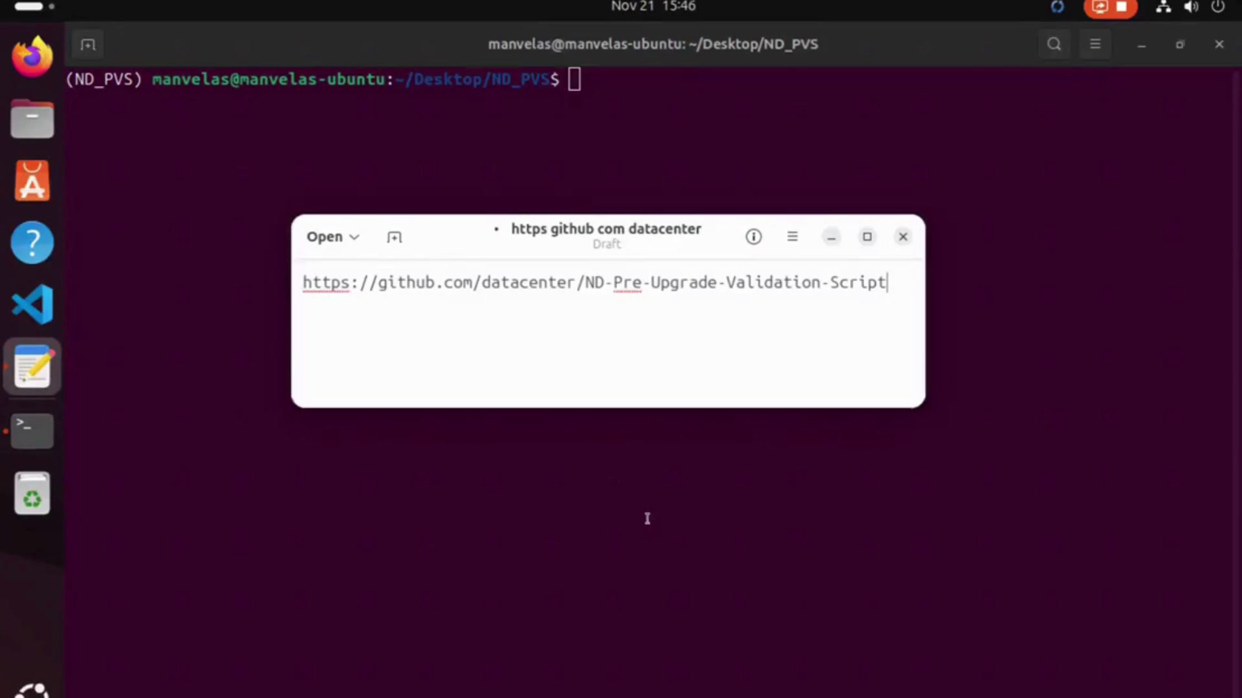The height and width of the screenshot is (698, 1242).
Task: Open system volume indicator
Action: [1191, 7]
